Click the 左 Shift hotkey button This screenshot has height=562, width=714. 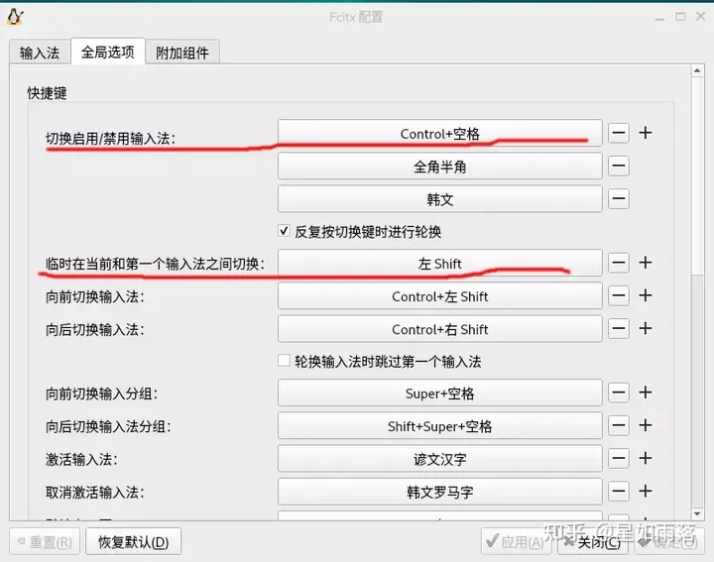coord(440,263)
